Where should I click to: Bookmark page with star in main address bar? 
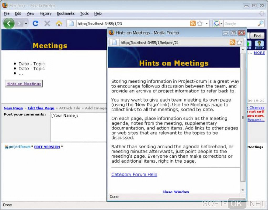coord(200,23)
